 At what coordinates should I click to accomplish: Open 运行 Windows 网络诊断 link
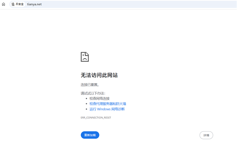[107, 109]
